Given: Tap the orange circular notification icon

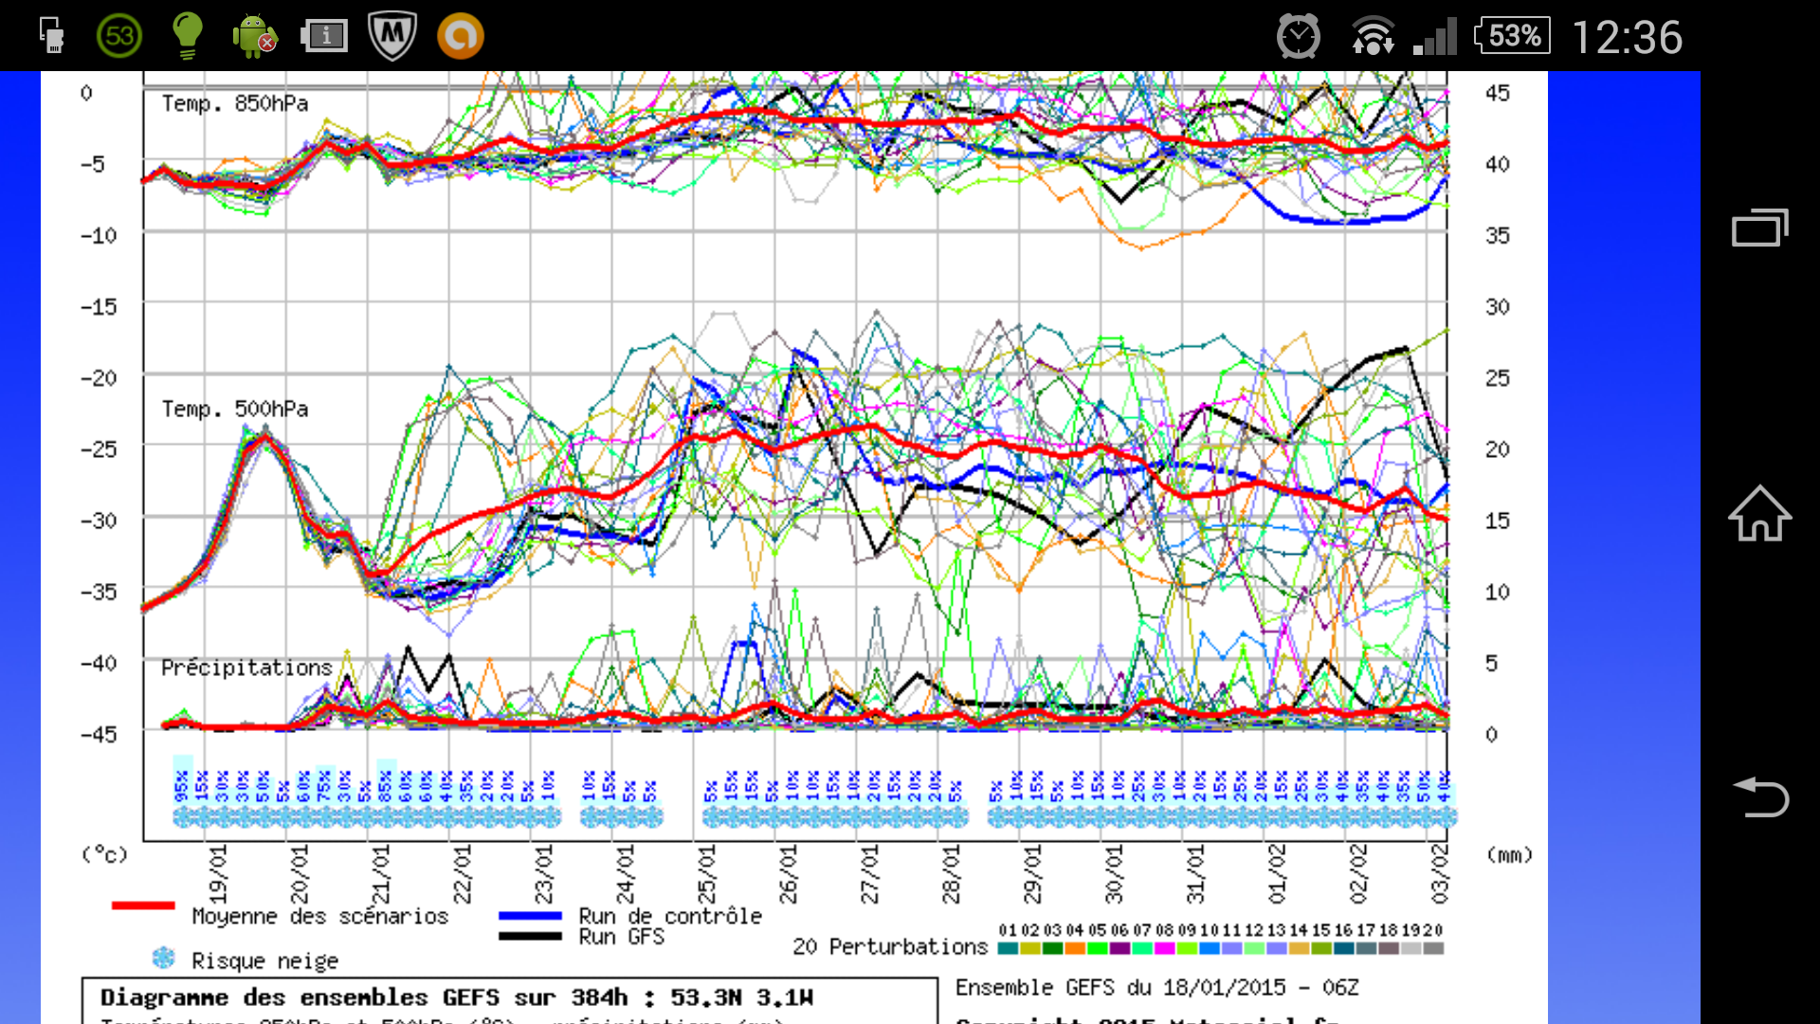Looking at the screenshot, I should pyautogui.click(x=461, y=36).
